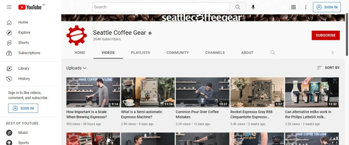Click the YouTube logo
The height and width of the screenshot is (145, 349).
point(30,7)
